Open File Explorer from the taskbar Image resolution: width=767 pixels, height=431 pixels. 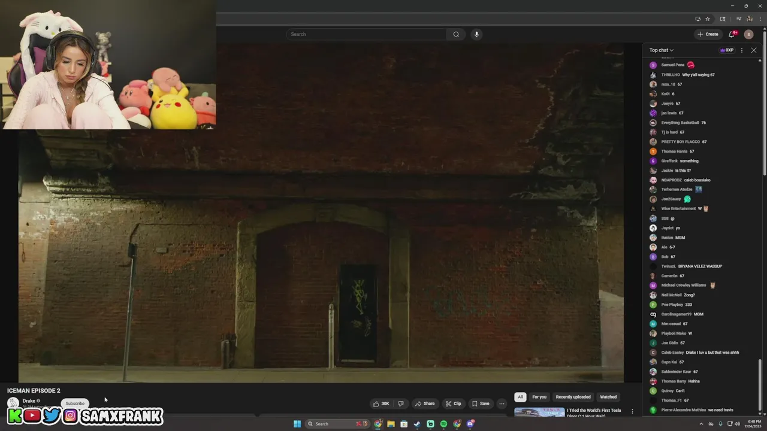click(391, 424)
